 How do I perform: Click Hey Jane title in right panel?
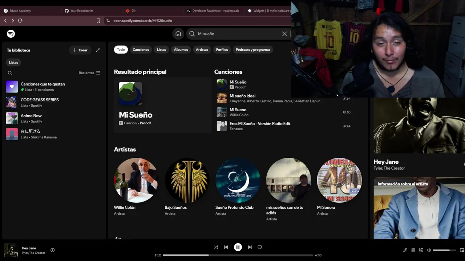tap(386, 162)
